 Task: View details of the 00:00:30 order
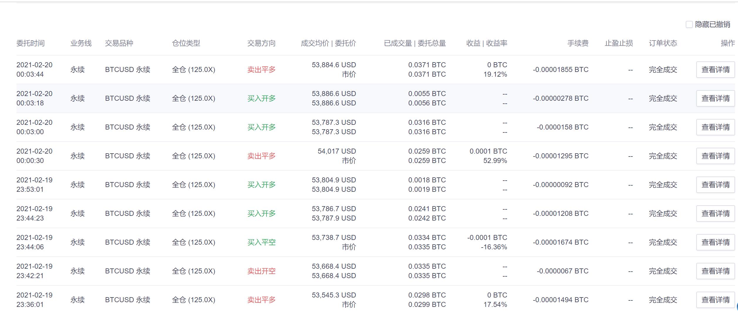(715, 156)
